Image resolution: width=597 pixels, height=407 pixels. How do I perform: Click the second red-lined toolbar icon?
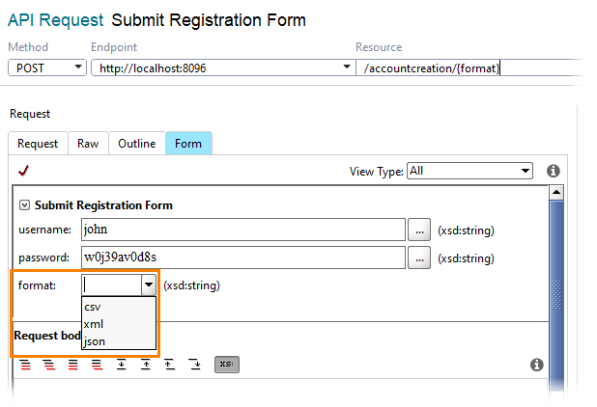[49, 365]
